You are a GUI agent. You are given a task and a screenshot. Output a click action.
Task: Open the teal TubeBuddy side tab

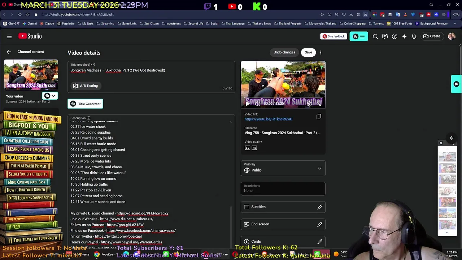click(457, 84)
